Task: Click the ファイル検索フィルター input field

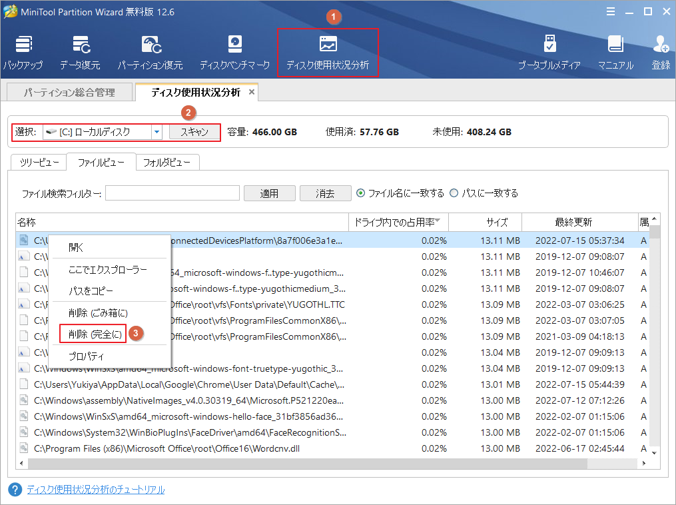Action: coord(172,193)
